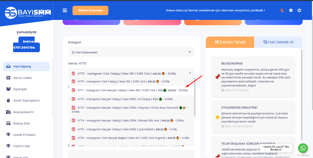
Task: Click the shuffle icon on Zaman Tüneli
Action: coord(216,42)
